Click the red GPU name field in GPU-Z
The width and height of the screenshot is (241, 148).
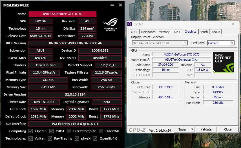(x=63, y=14)
